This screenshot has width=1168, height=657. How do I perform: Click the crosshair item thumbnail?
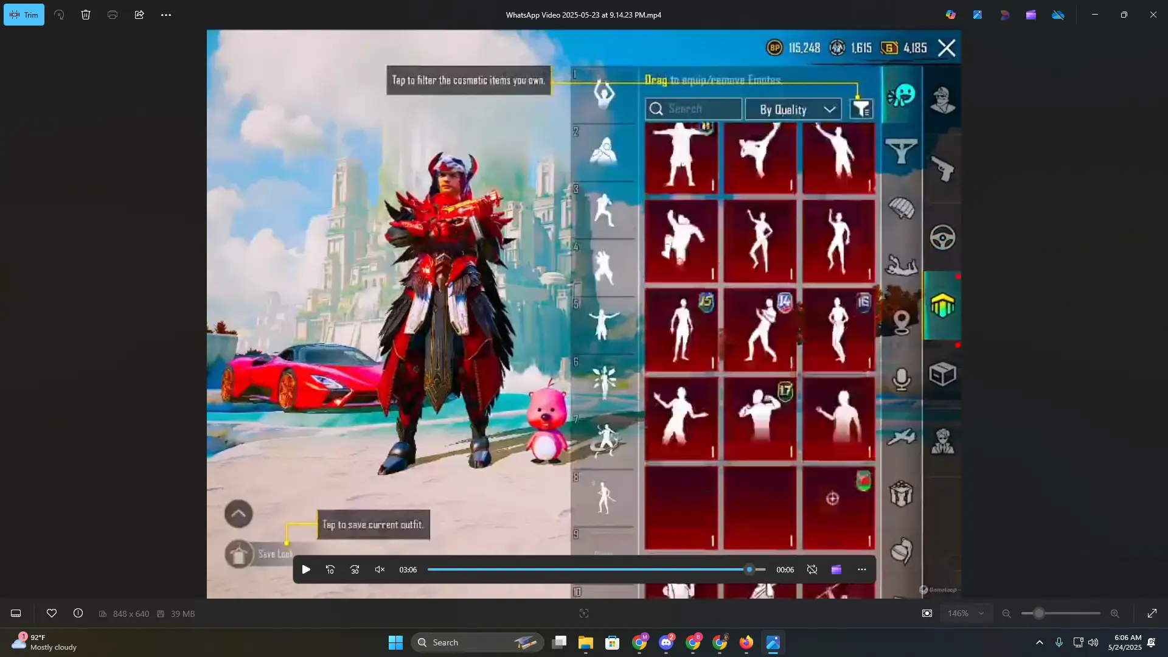point(838,507)
